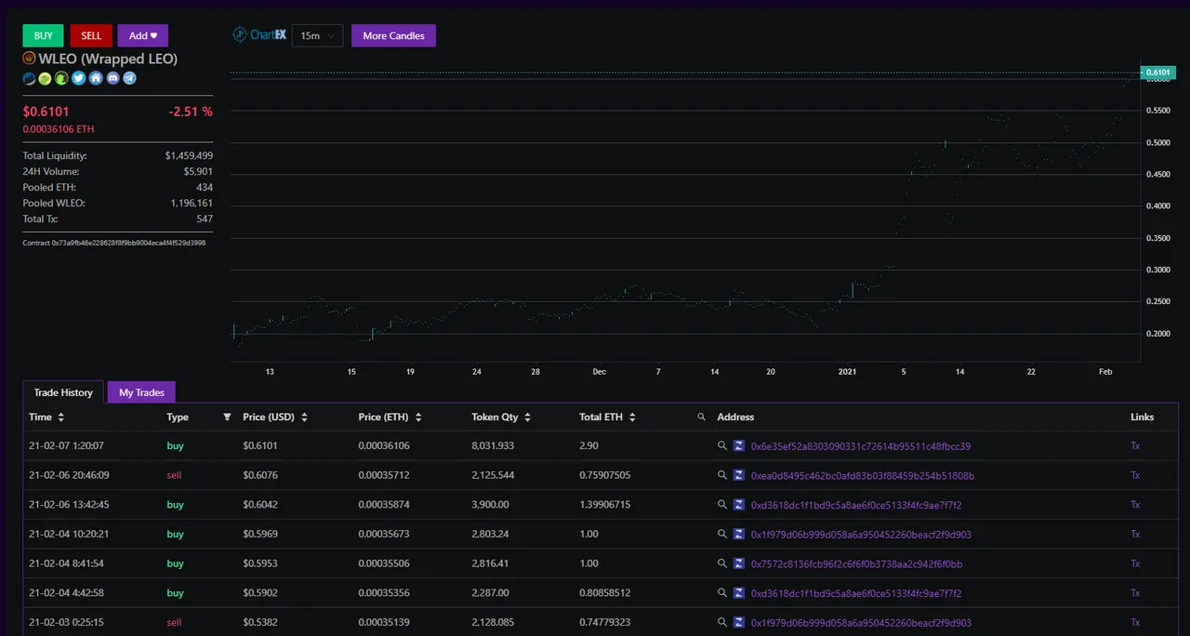Open address 0xea0d8495c462bc0afd83b03f88459b254b51808b
Viewport: 1190px width, 636px height.
click(862, 475)
